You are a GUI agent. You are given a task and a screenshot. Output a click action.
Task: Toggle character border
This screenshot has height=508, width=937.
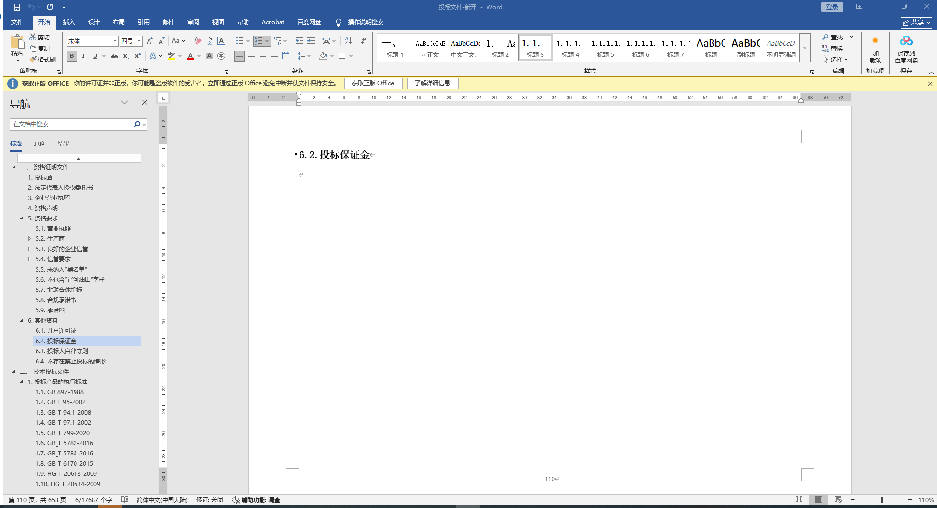[x=221, y=41]
